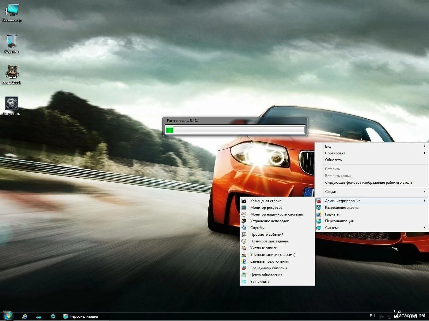Choose Разрешение экрана menu entry
Image resolution: width=429 pixels, height=321 pixels.
[372, 208]
